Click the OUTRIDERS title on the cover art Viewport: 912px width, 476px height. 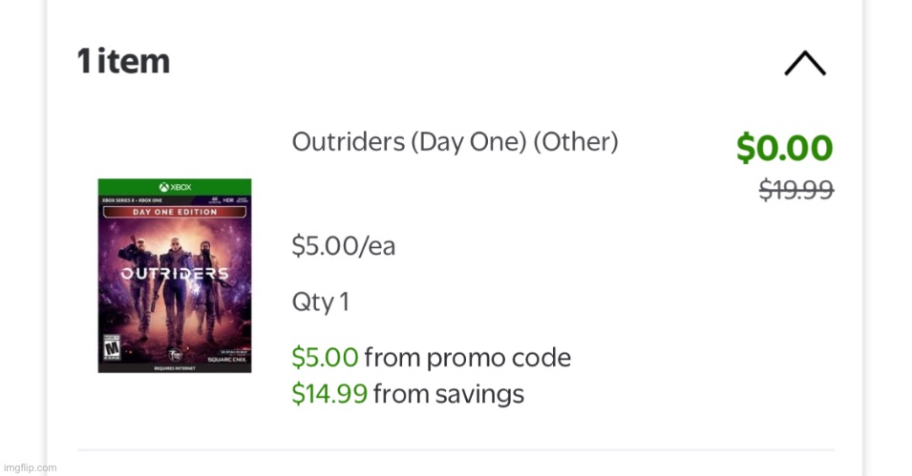click(175, 274)
